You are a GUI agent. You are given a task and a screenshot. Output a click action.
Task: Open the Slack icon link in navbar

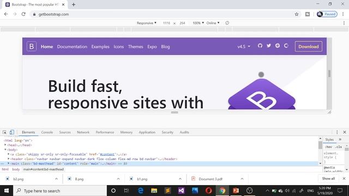point(278,46)
